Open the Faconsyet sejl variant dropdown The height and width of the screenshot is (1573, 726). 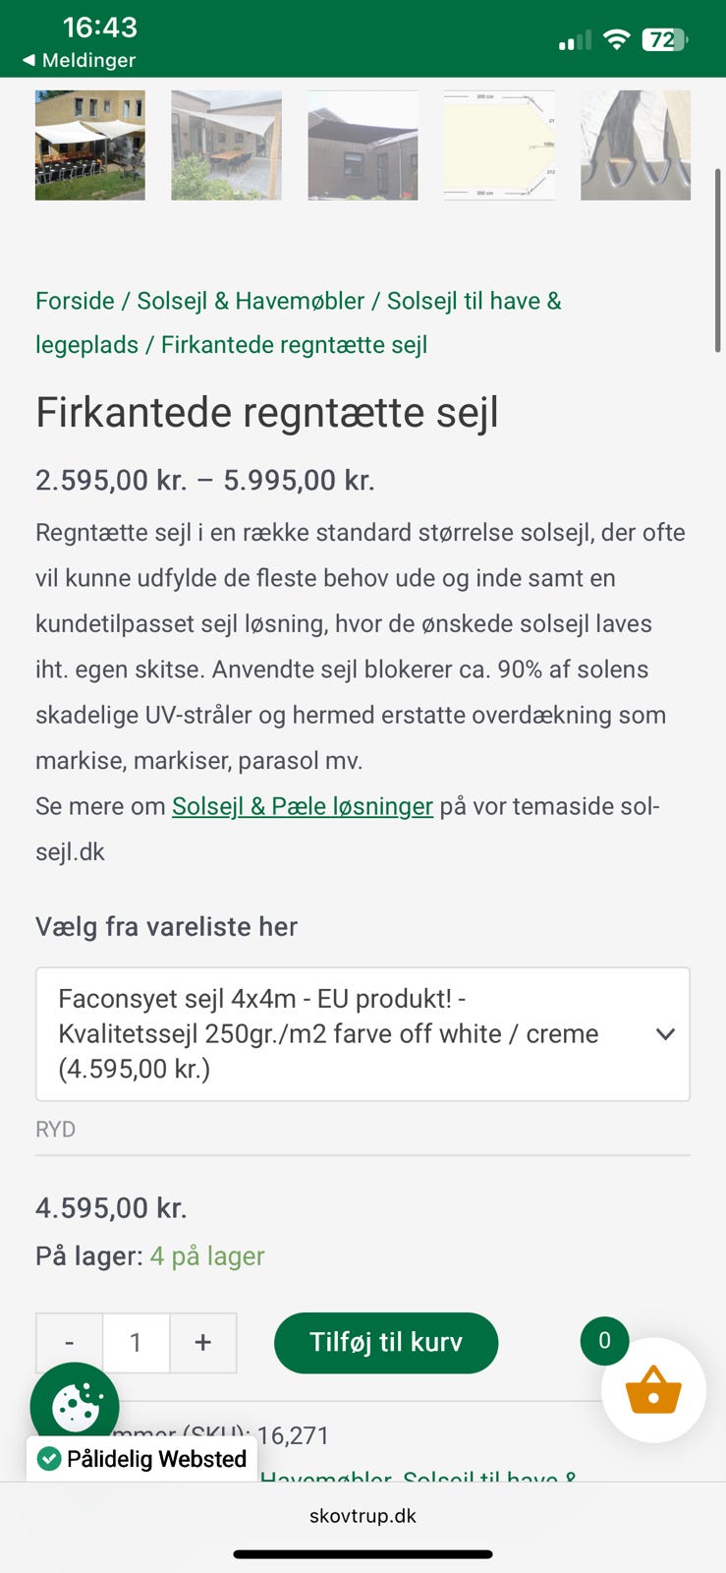click(363, 1033)
